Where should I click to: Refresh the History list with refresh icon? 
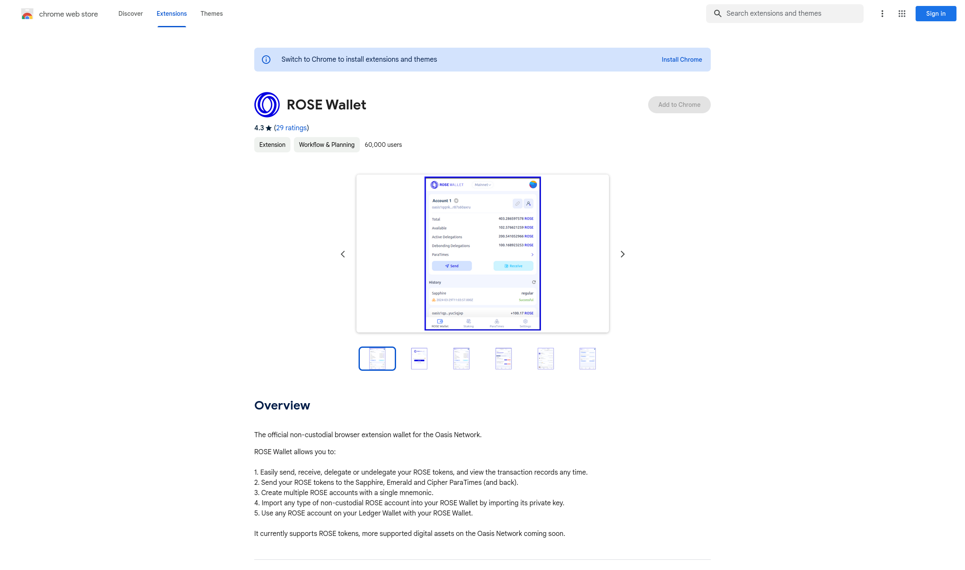pos(534,282)
